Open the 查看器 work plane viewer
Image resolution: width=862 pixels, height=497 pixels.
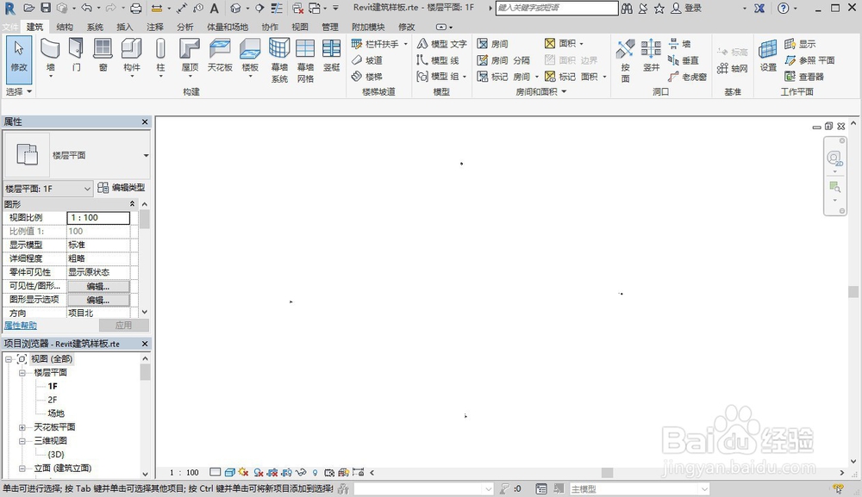coord(804,77)
